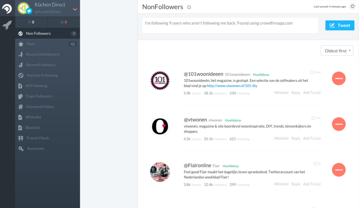Viewport: 359px width, 208px height.
Task: Unfollow @Flaironline with the red minus button
Action: point(339,170)
